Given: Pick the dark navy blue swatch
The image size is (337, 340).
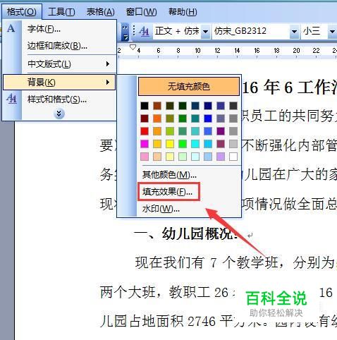Looking at the screenshot, I should [208, 106].
